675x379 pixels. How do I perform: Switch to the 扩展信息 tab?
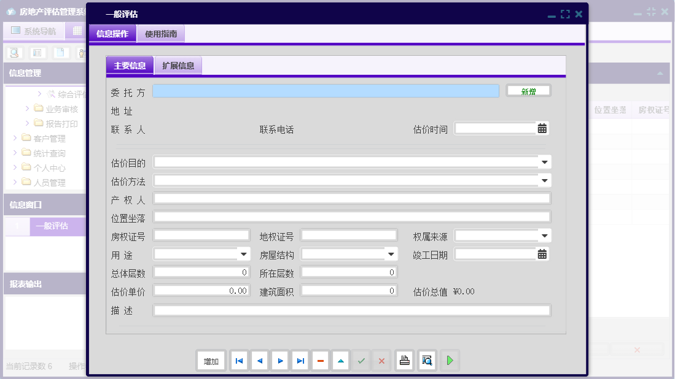(178, 66)
